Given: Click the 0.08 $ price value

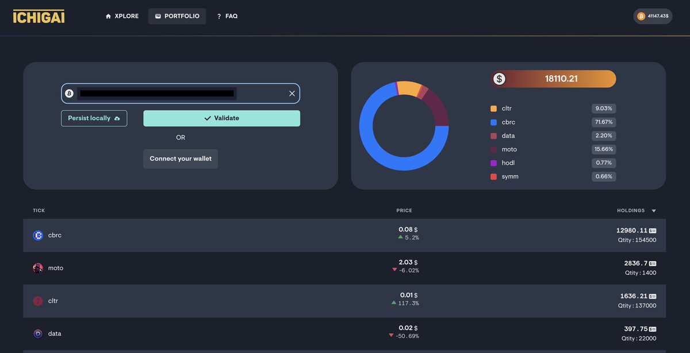Looking at the screenshot, I should click(408, 230).
